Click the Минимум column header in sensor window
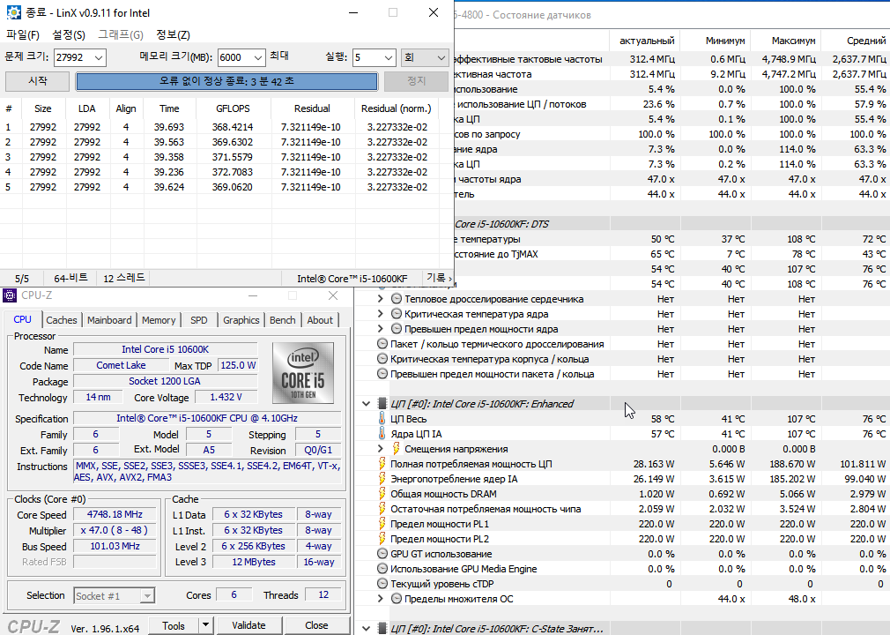 click(x=716, y=41)
